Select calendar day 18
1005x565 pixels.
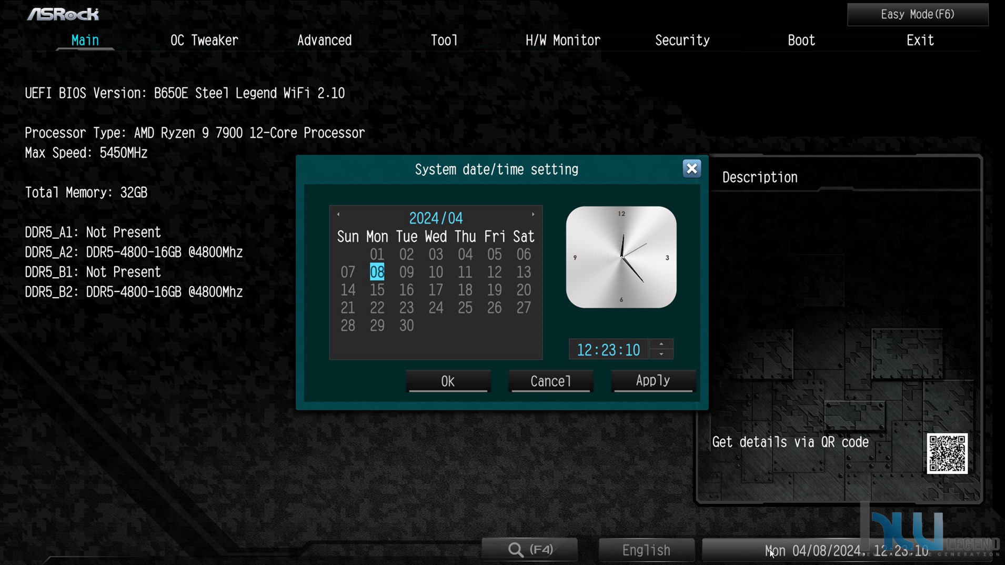(x=465, y=290)
